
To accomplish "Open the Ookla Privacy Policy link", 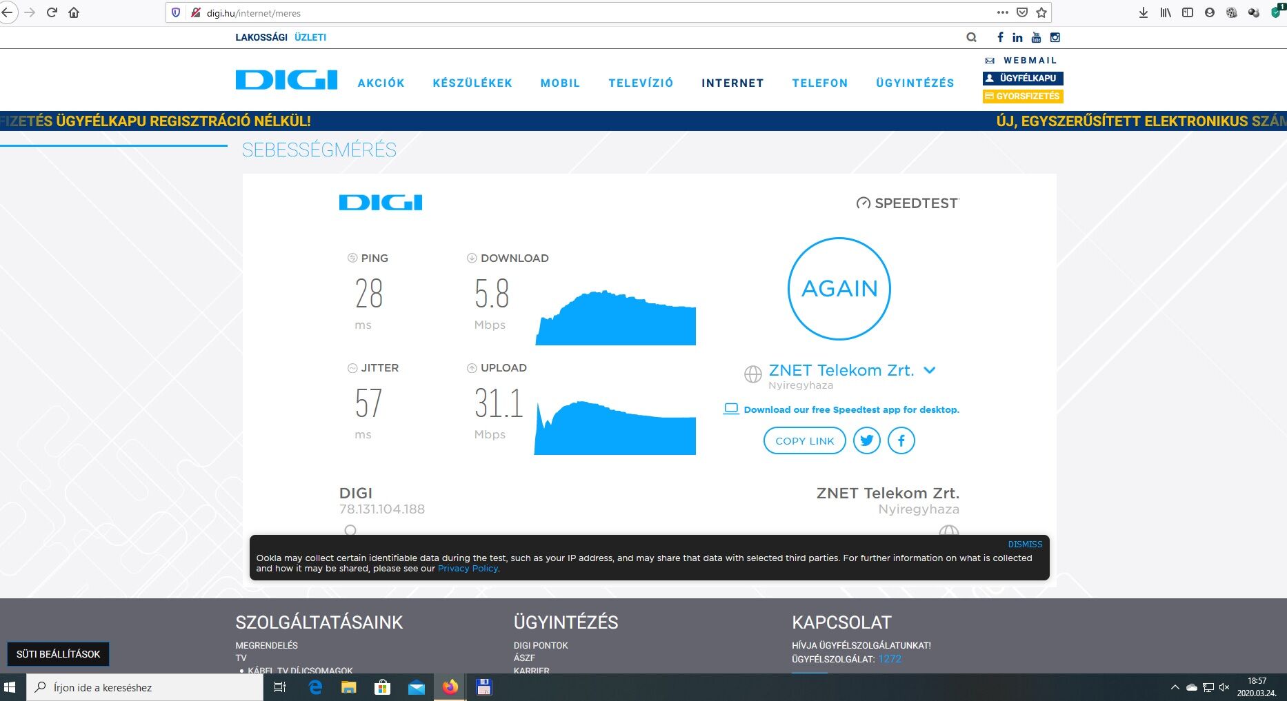I will click(468, 569).
